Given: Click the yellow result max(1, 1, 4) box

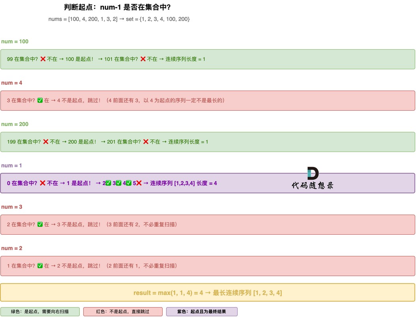Looking at the screenshot, I should coord(208,293).
